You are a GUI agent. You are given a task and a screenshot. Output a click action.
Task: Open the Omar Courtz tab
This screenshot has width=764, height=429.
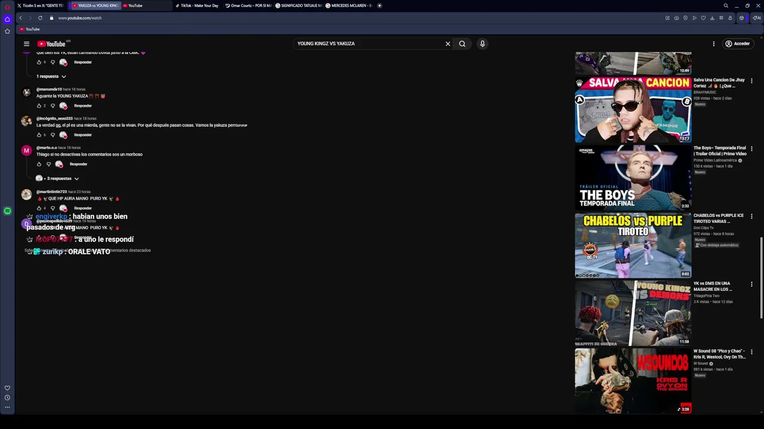pos(248,6)
